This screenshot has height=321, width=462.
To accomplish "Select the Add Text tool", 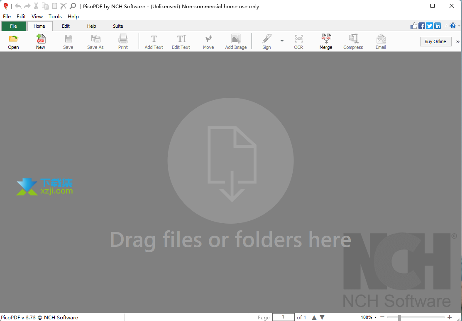I will 154,41.
